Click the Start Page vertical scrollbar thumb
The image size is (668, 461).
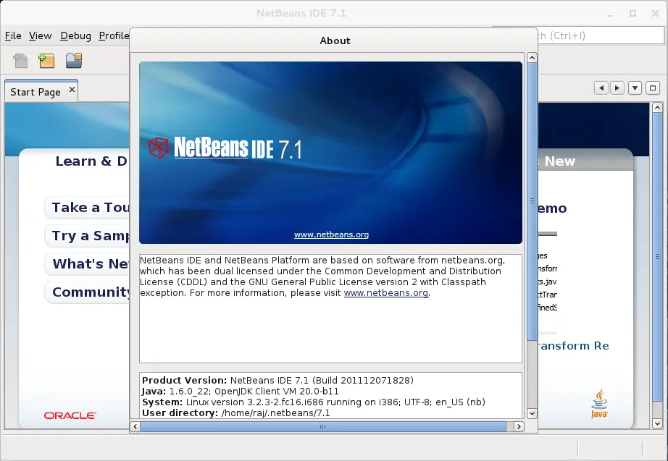pyautogui.click(x=657, y=257)
